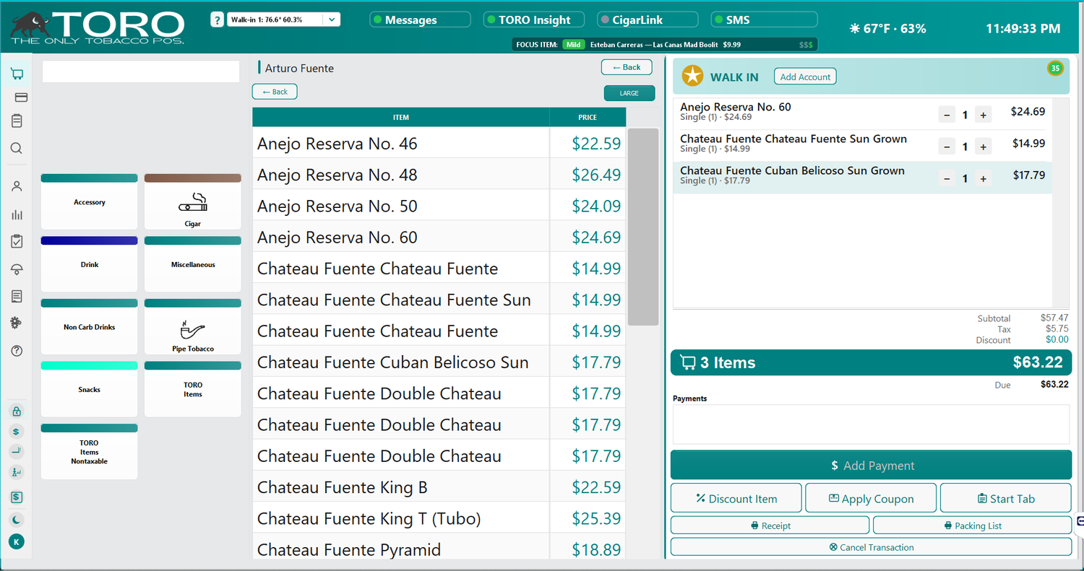
Task: Click Apply Coupon
Action: click(871, 498)
